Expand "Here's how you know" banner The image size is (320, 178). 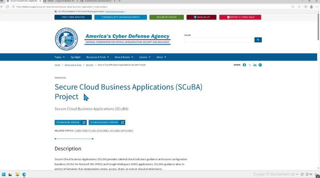tap(115, 12)
